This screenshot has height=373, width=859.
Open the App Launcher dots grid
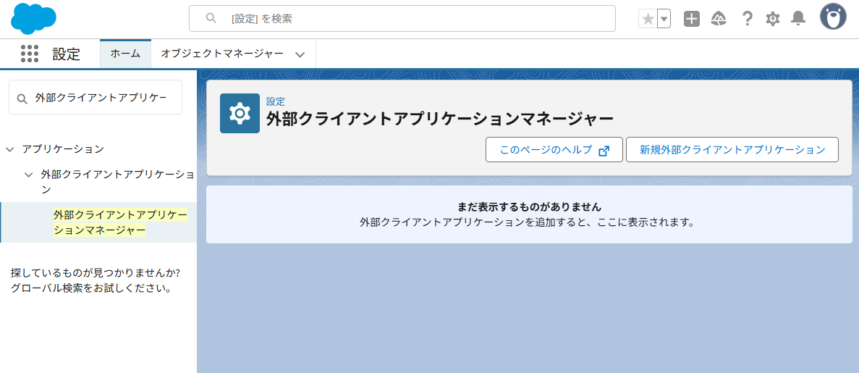tap(30, 54)
